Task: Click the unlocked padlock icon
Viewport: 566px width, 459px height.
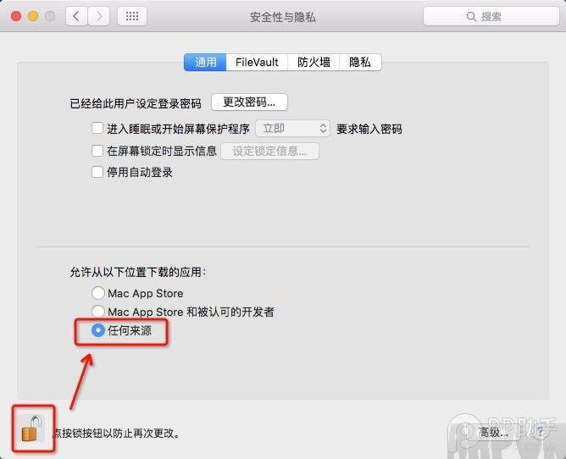Action: [x=31, y=429]
